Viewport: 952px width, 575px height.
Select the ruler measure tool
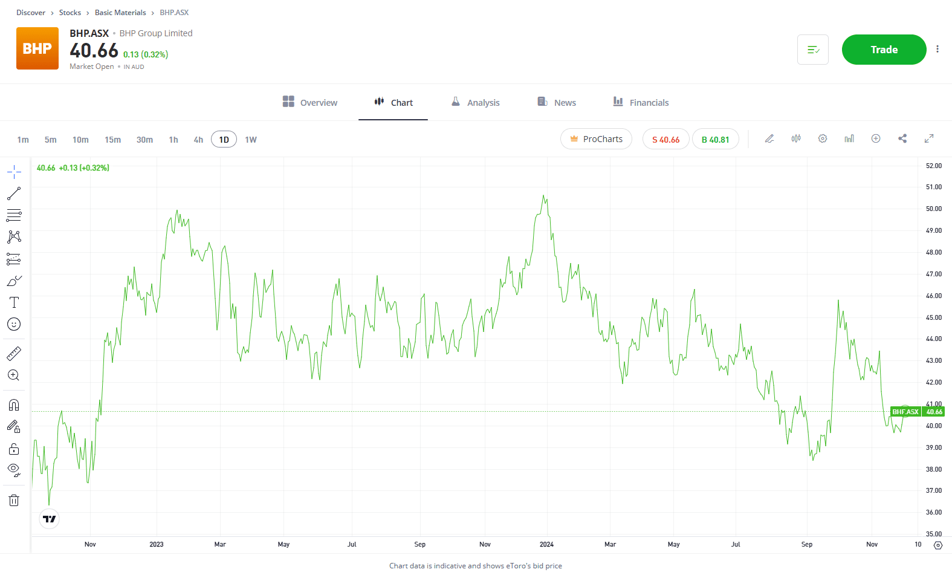click(14, 353)
